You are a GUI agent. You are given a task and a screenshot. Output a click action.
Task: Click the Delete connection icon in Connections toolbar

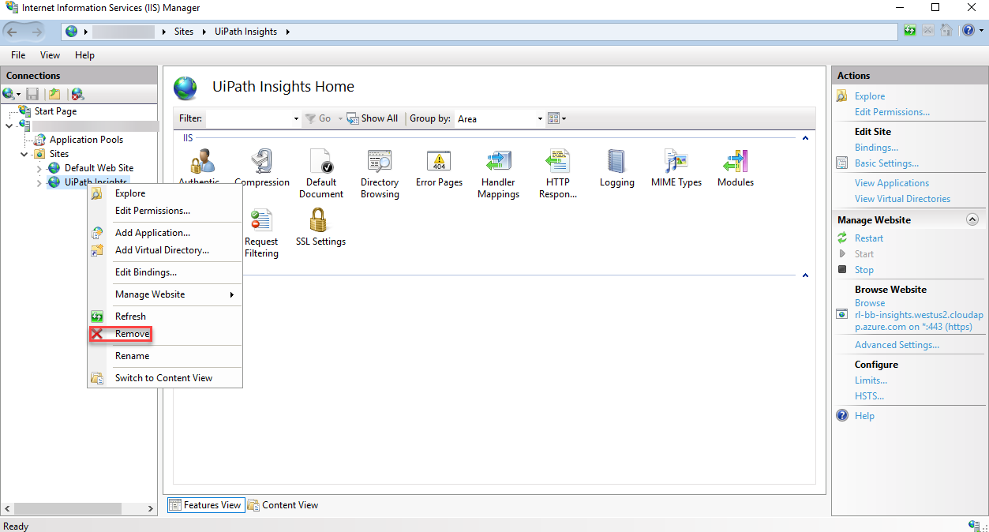coord(77,94)
